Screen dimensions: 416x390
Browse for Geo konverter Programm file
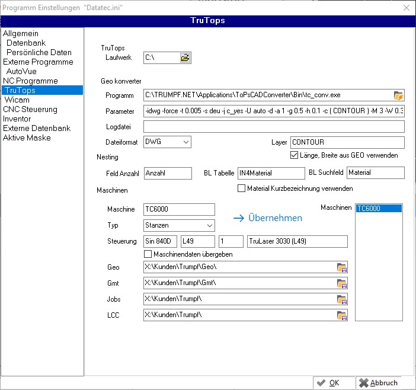coord(398,95)
